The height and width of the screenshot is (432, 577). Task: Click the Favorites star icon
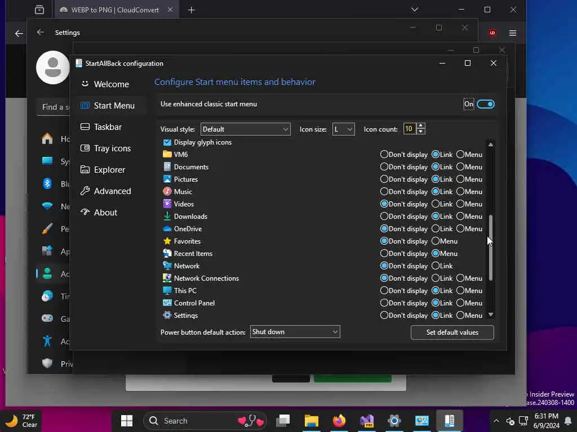coord(167,241)
